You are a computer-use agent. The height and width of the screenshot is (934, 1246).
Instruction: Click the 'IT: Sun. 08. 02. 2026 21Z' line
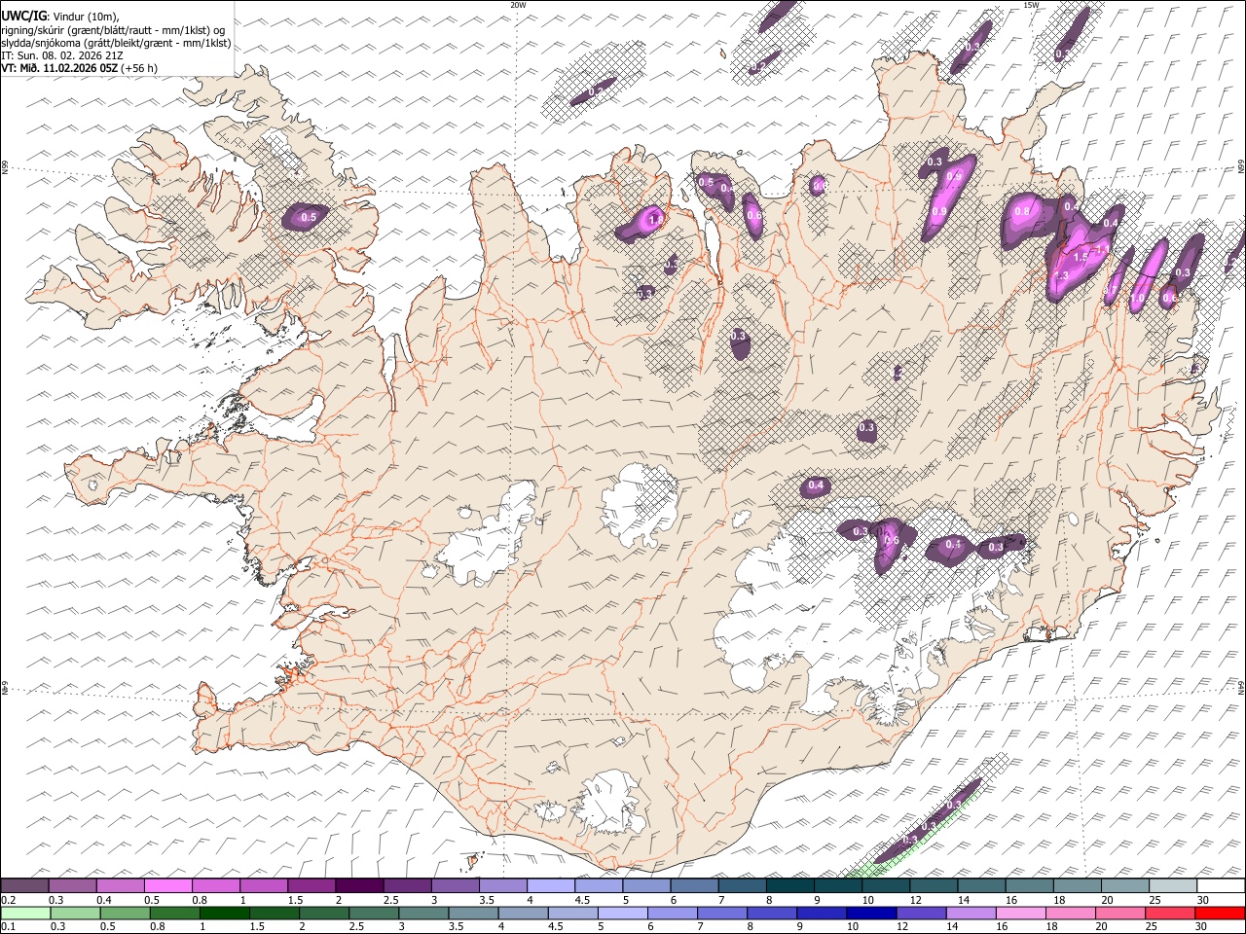pos(62,55)
